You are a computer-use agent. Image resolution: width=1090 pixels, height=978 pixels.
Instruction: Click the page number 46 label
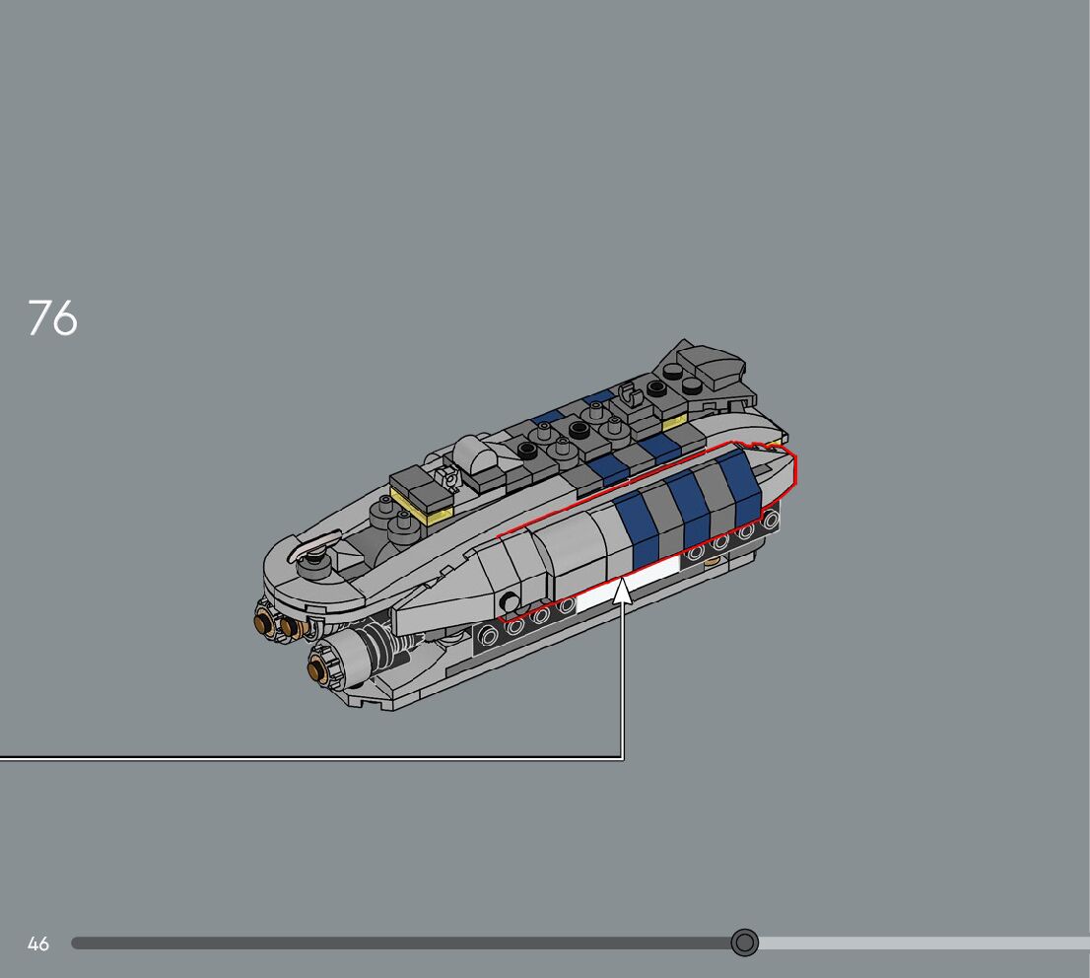[x=38, y=944]
